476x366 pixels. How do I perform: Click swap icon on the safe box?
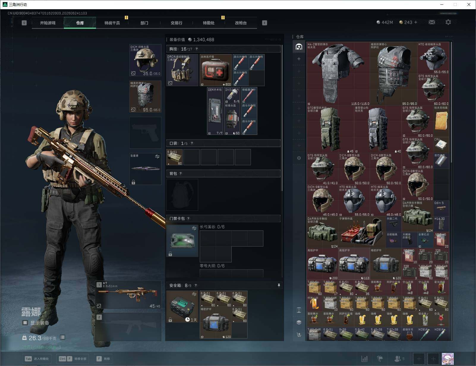point(194,294)
